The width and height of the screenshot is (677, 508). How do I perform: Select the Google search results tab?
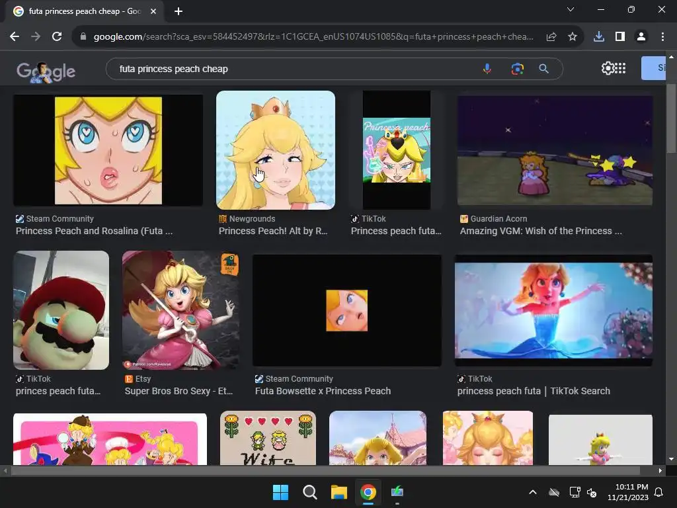[84, 11]
